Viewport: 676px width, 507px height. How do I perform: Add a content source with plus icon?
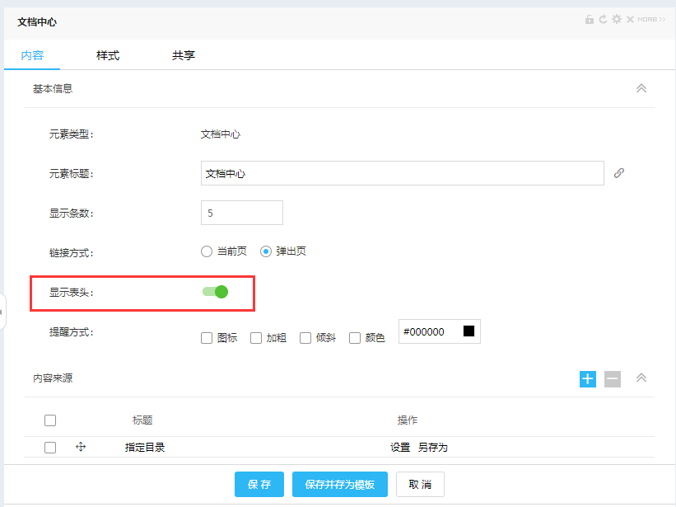point(588,378)
